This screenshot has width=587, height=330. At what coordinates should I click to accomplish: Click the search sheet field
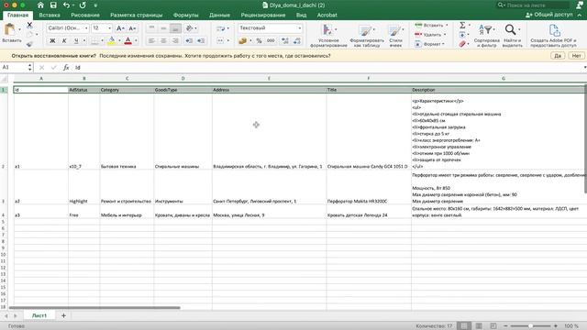click(533, 5)
